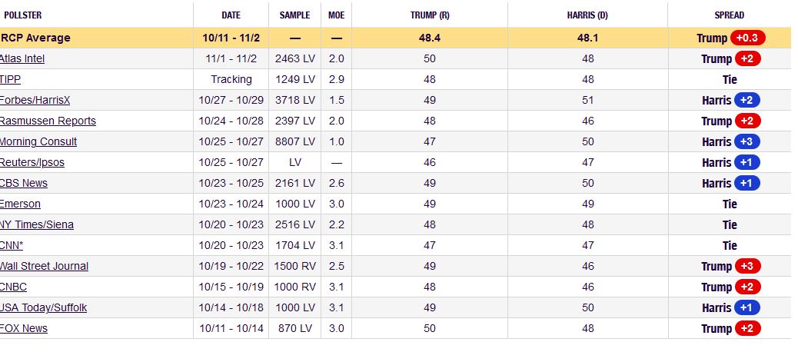Open the Wall Street Journal poll
The height and width of the screenshot is (352, 798).
click(44, 266)
